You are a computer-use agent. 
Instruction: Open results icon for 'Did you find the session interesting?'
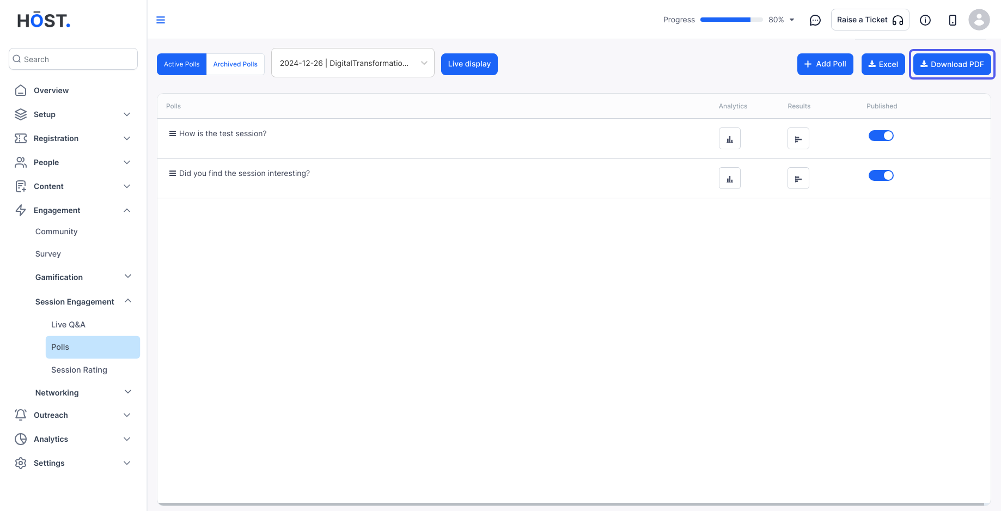[x=798, y=178]
